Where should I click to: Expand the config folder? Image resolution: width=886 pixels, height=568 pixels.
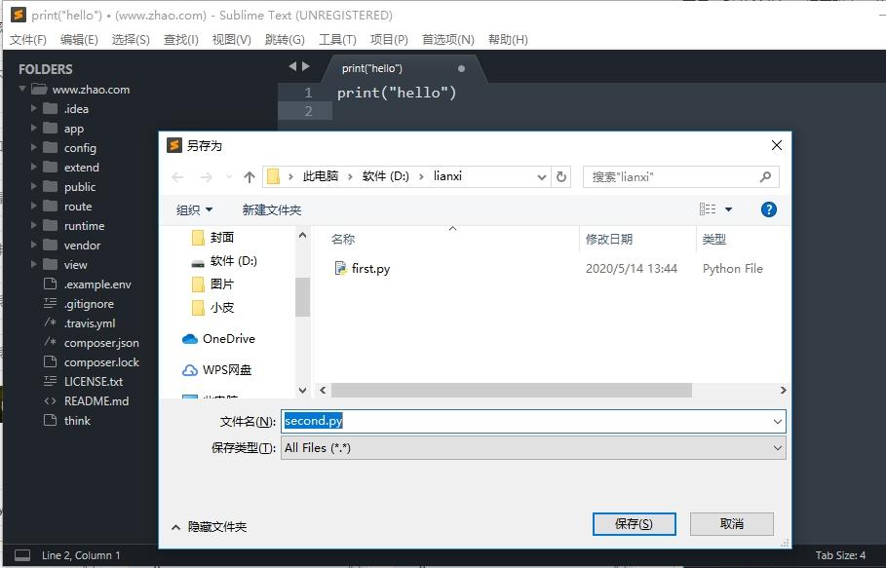click(33, 147)
